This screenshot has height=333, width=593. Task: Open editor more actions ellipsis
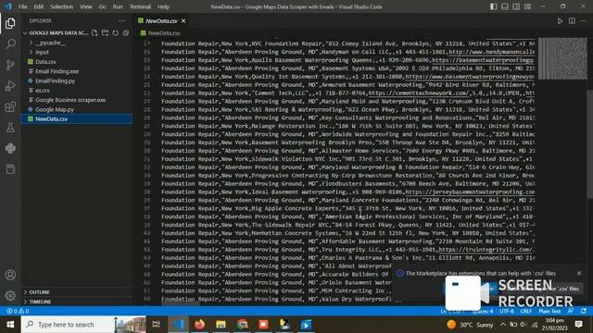(x=583, y=20)
